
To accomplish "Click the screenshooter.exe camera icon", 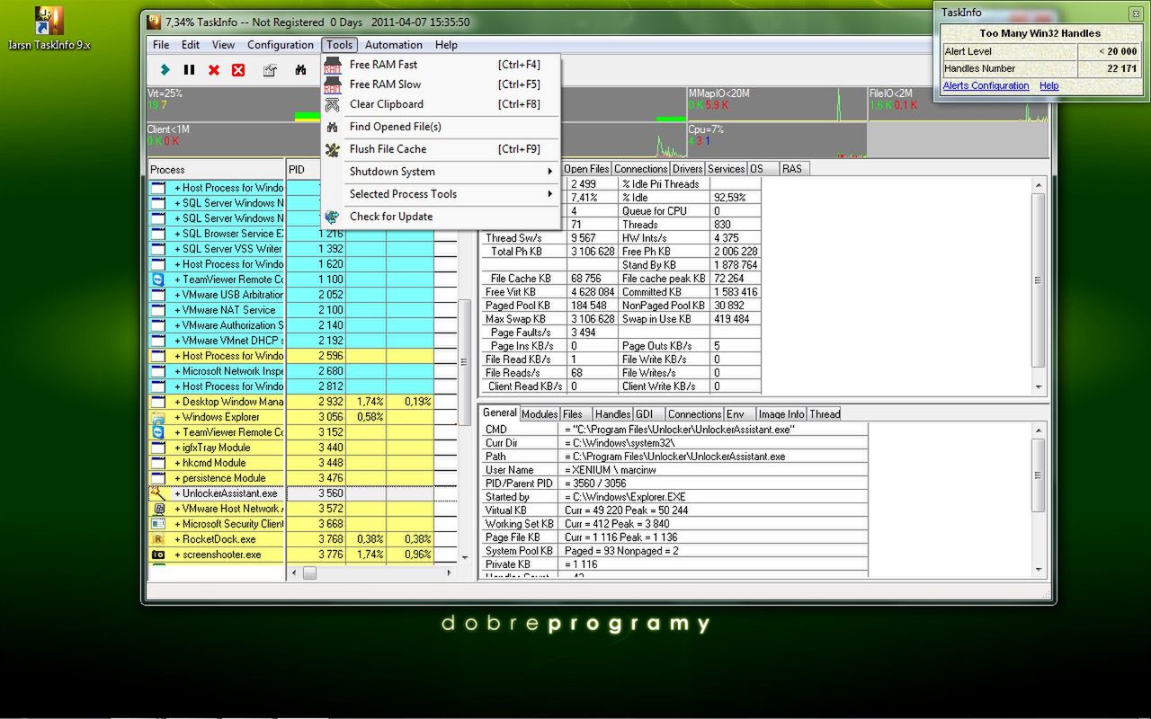I will [x=158, y=555].
